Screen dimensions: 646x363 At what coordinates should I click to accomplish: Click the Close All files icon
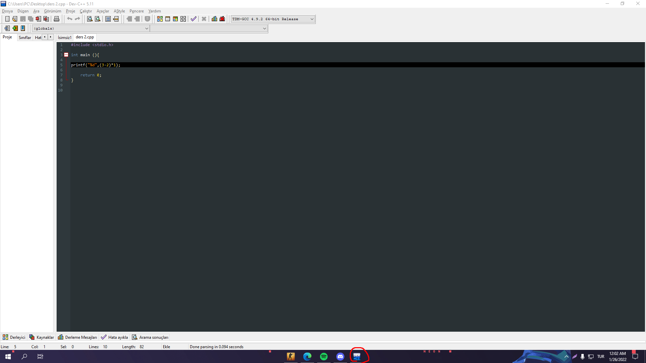(46, 19)
